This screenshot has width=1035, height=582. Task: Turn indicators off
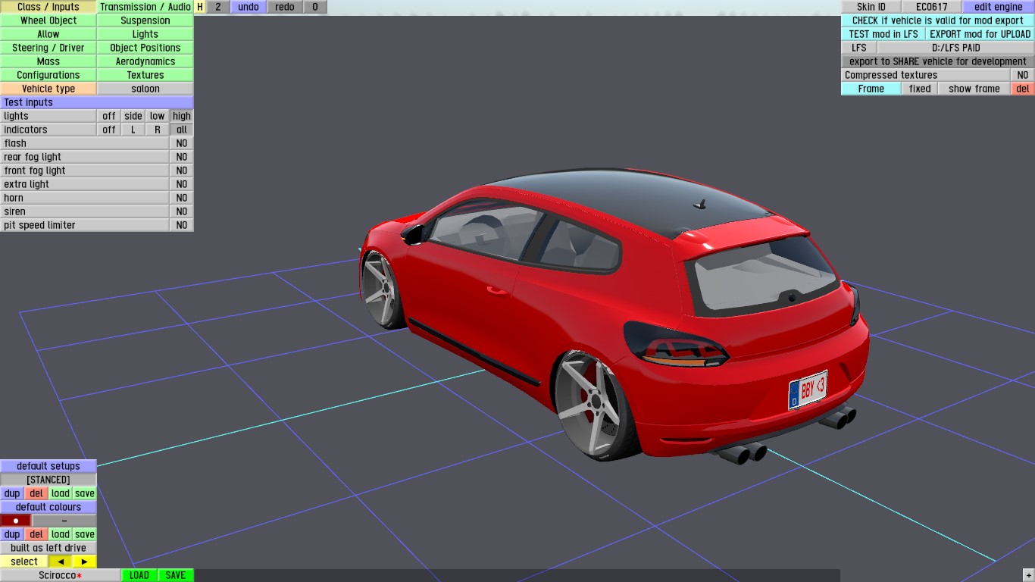[x=109, y=130]
